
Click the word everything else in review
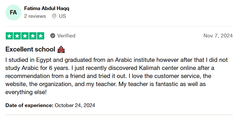[x=26, y=92]
